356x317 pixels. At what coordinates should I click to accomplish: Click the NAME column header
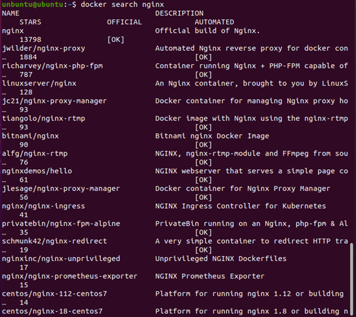pos(10,14)
